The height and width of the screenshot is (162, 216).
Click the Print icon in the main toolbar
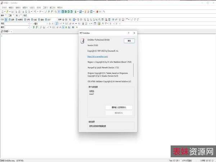coord(16,12)
